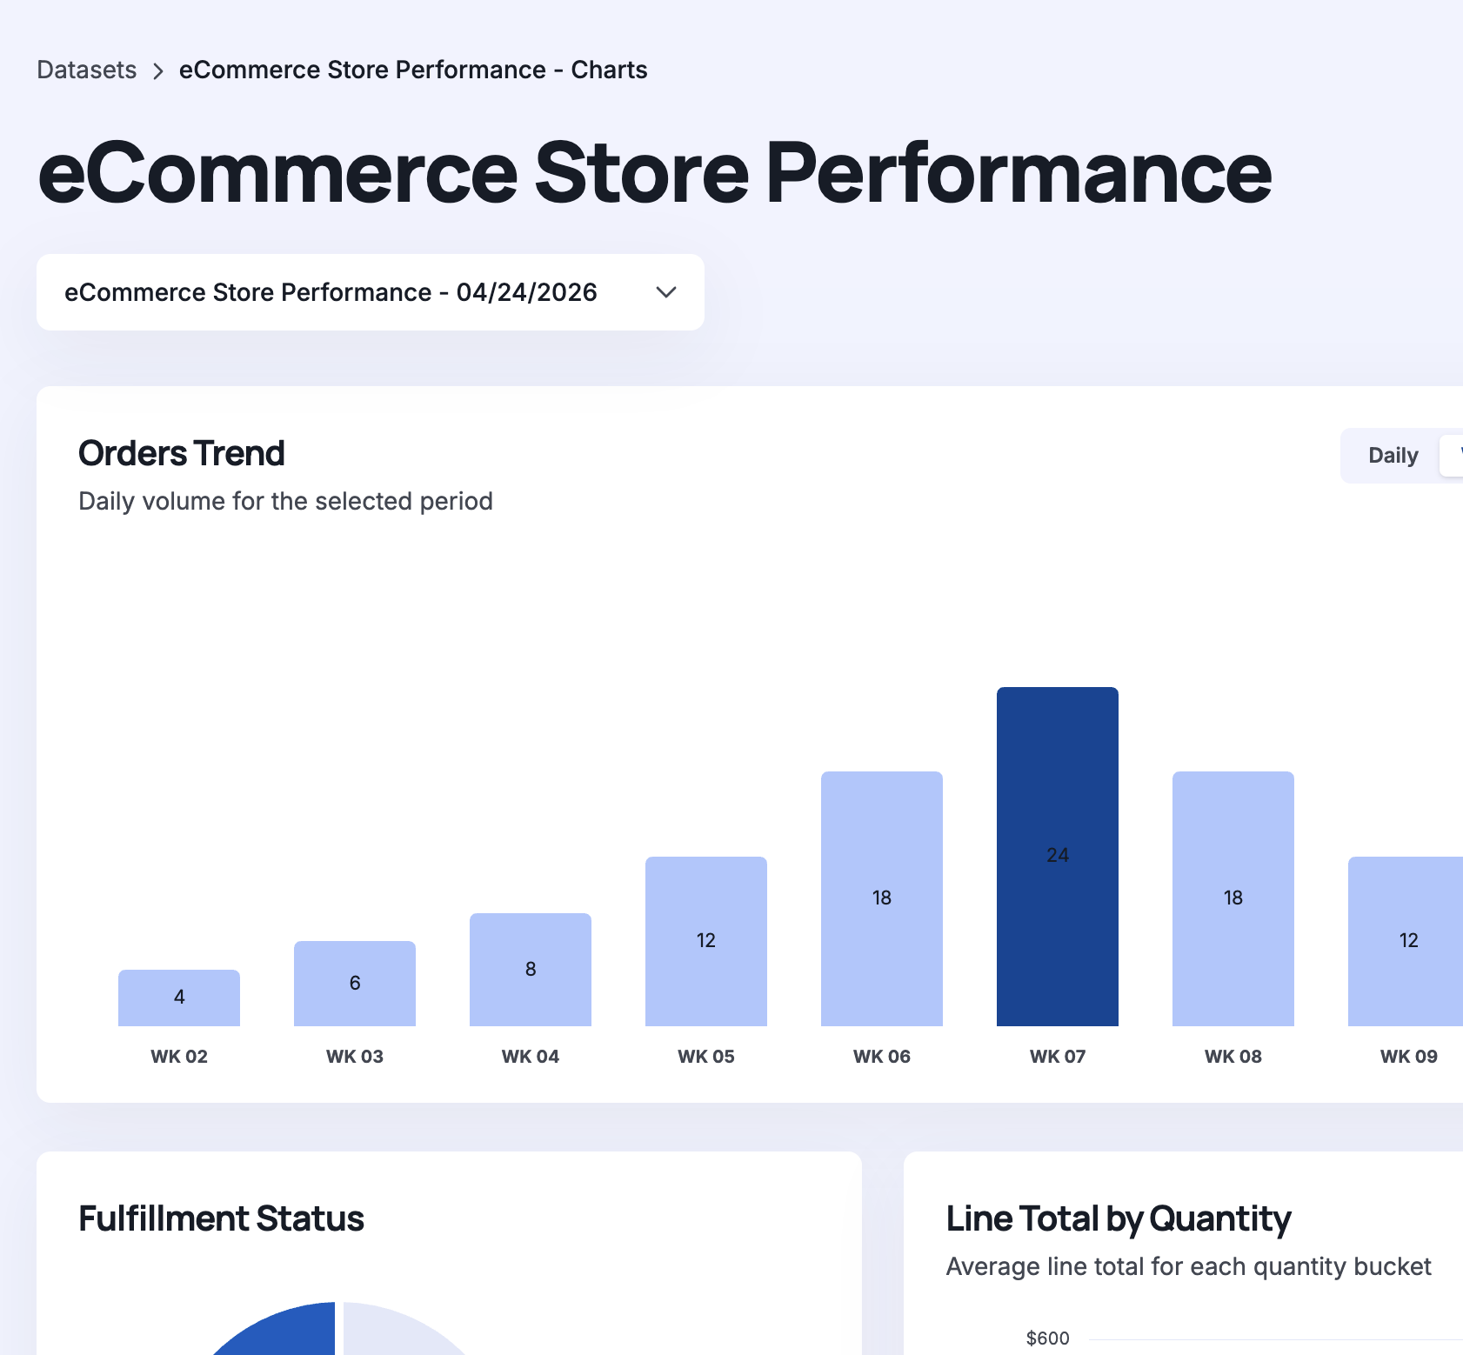Switch Orders Trend to Daily view

1392,456
